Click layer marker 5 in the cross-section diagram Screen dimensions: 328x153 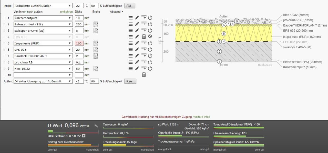[x=224, y=34]
